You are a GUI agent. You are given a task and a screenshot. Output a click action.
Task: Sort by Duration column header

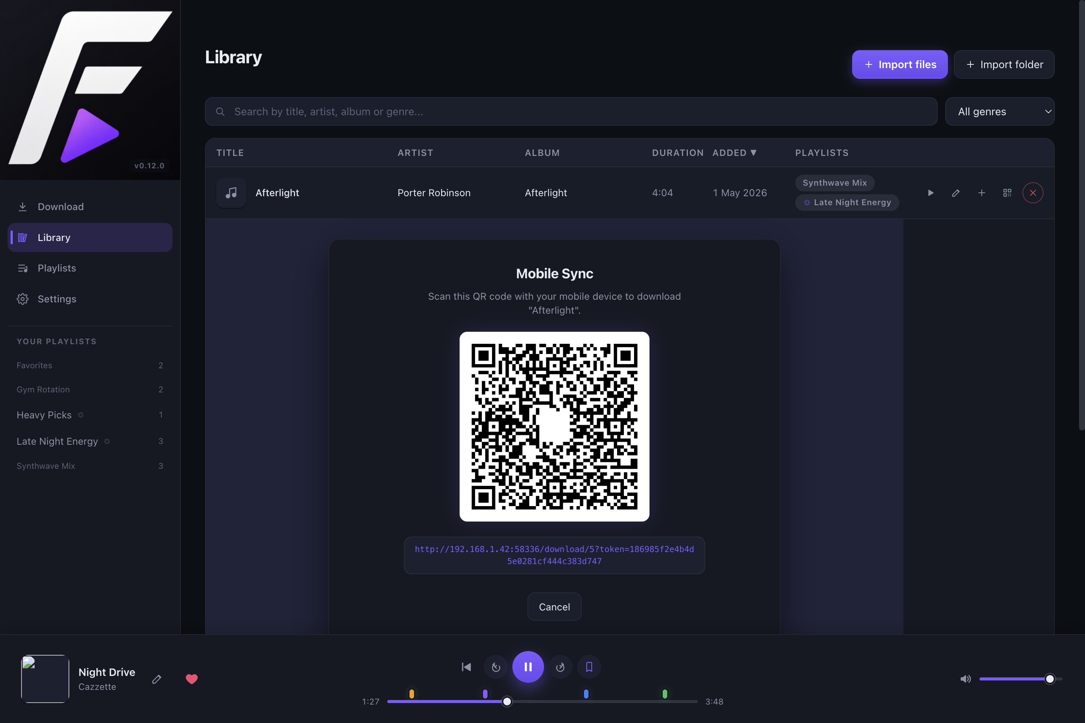click(678, 153)
